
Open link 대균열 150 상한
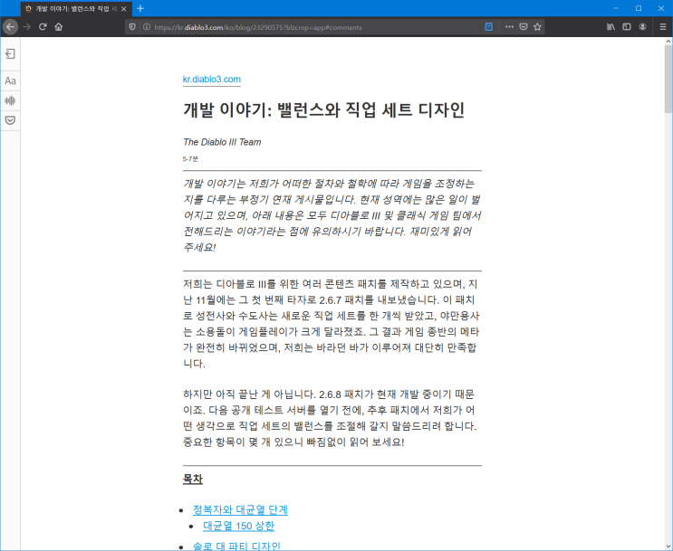[x=238, y=527]
